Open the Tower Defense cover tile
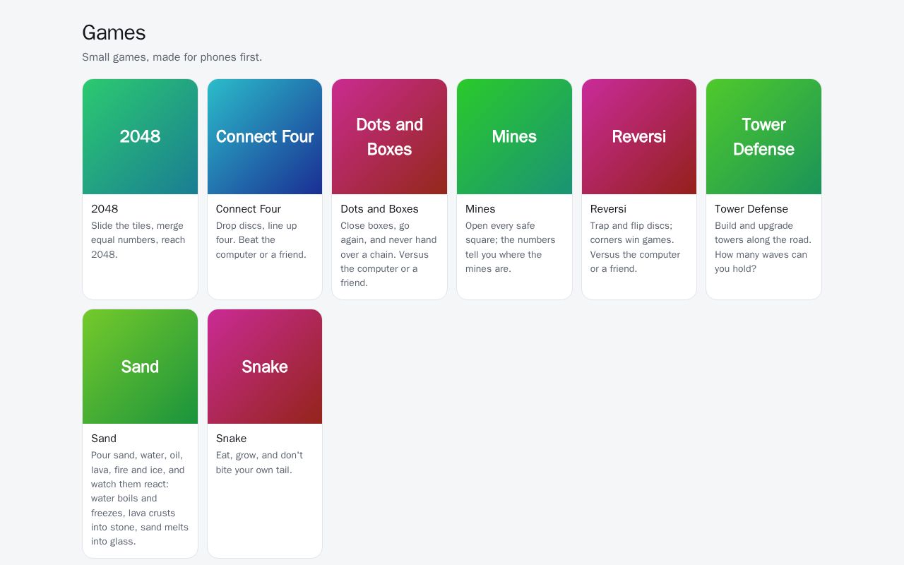Image resolution: width=904 pixels, height=565 pixels. coord(763,136)
